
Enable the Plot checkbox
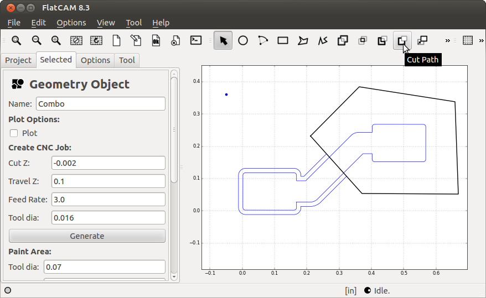(14, 133)
